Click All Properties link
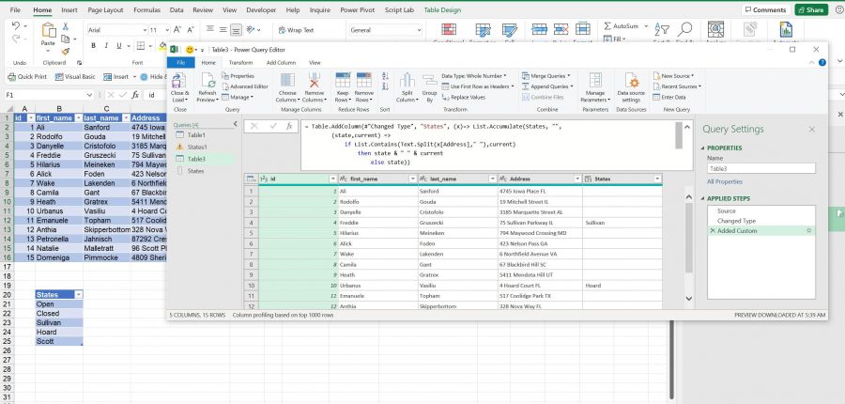Screen dimensions: 845x404 coord(725,181)
